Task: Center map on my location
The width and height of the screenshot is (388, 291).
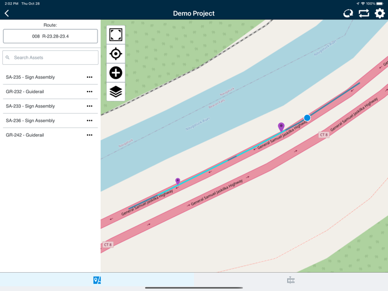Action: click(116, 54)
